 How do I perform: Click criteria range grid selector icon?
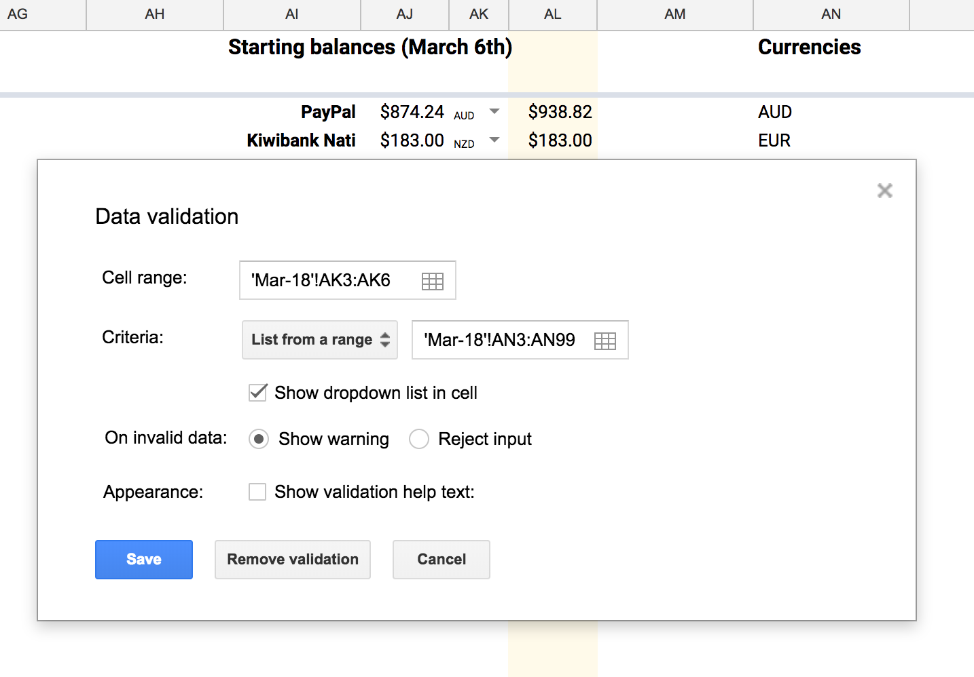(x=605, y=341)
